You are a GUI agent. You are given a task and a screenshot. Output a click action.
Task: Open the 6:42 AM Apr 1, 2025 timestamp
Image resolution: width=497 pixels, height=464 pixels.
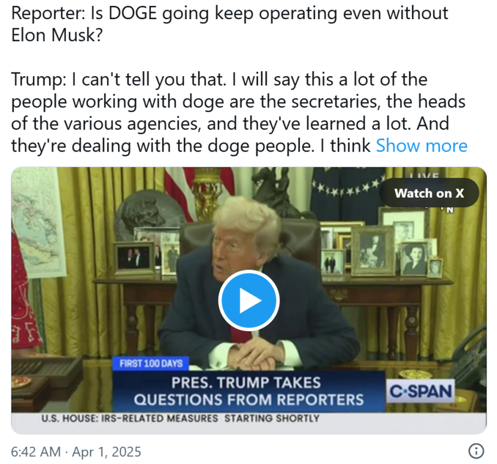tap(76, 451)
